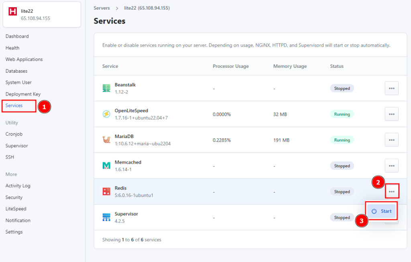Viewport: 411px width, 262px height.
Task: Click OpenLiteSpeed Running status badge
Action: [342, 114]
